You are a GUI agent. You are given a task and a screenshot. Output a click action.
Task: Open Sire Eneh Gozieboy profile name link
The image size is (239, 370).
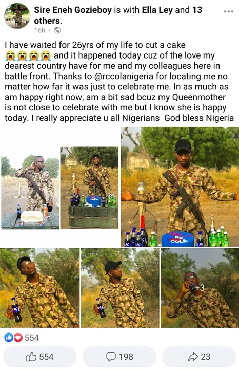73,10
